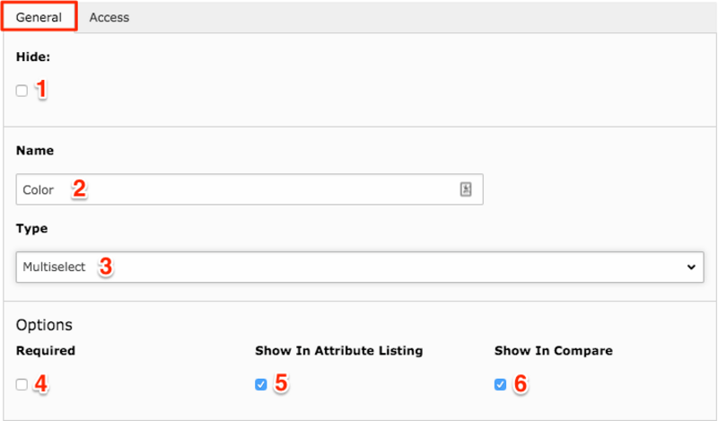Uncheck the Show In Compare checkbox
Viewport: 718px width, 421px height.
click(x=500, y=384)
